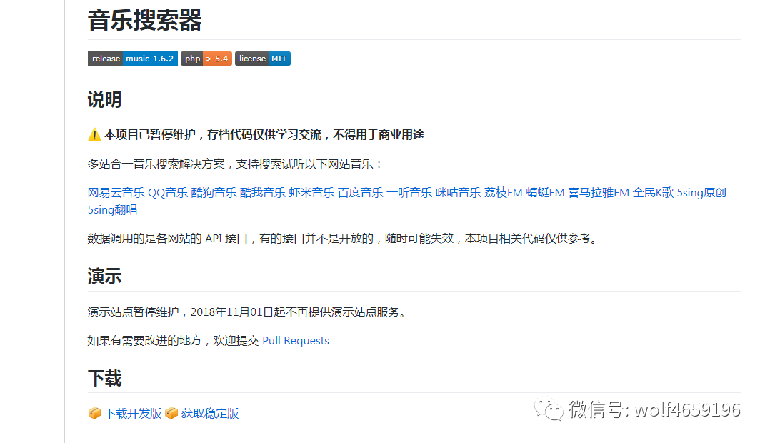Click the yellow warning triangle icon

94,134
